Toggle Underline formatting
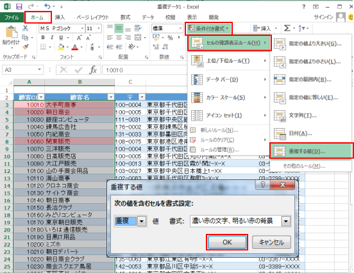This screenshot has width=354, height=273. (x=61, y=38)
